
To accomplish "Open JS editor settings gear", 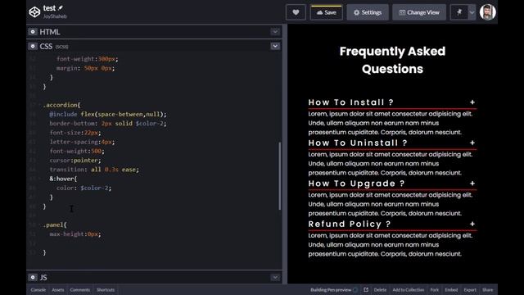I will [x=33, y=277].
